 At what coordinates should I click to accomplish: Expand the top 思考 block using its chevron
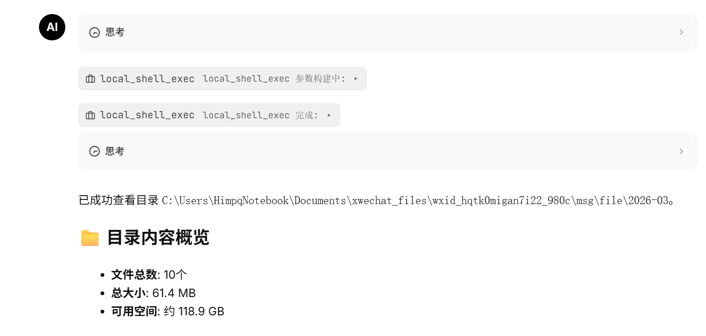point(681,32)
